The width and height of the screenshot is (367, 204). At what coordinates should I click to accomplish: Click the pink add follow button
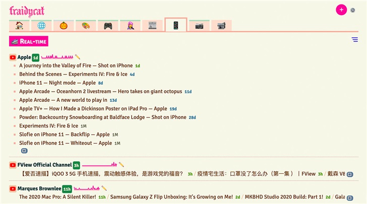click(341, 10)
